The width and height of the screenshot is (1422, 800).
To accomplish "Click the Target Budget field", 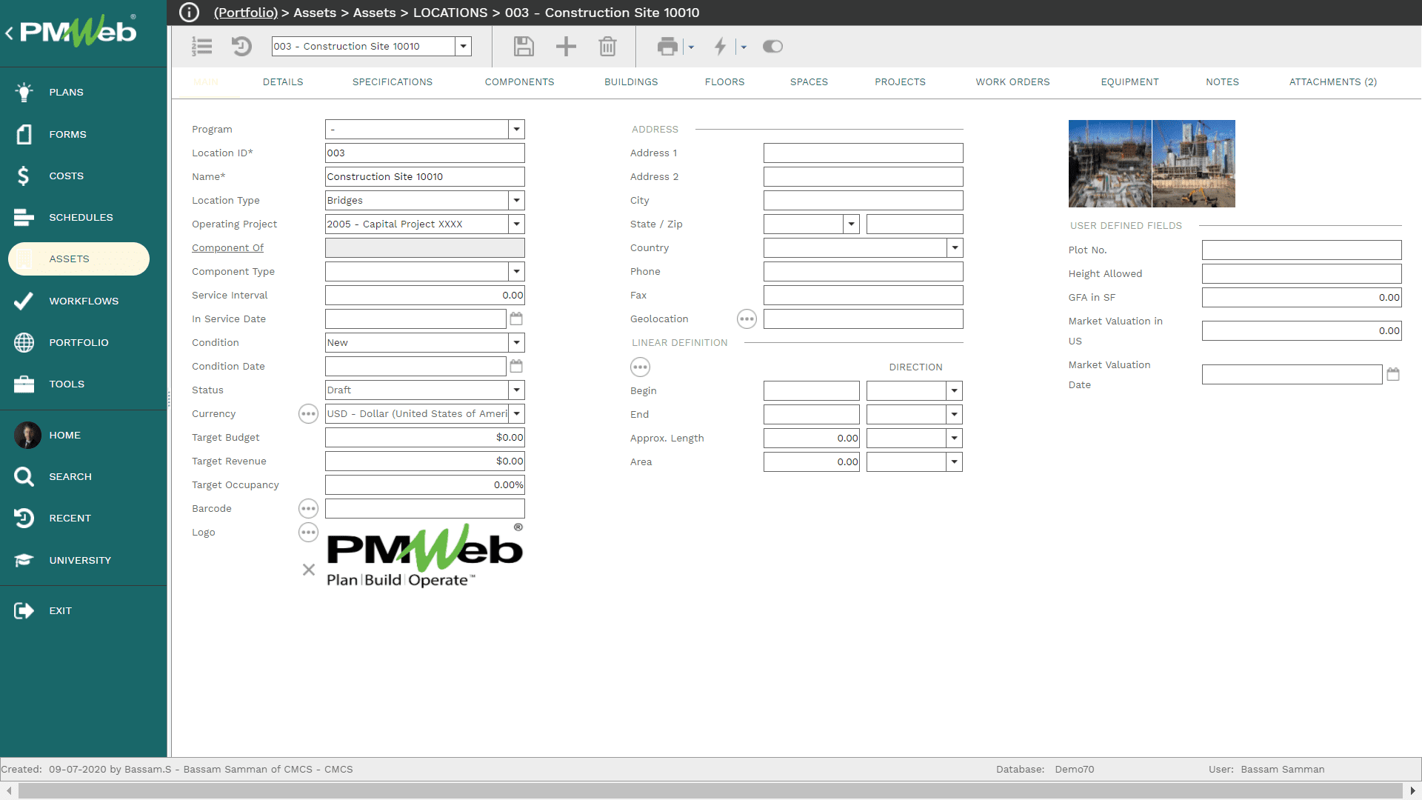I will tap(425, 438).
